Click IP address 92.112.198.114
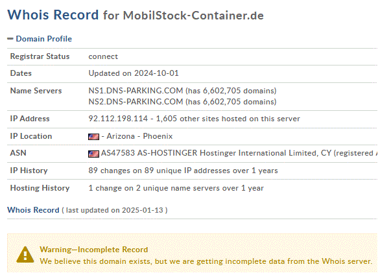This screenshot has width=378, height=273. (x=118, y=119)
